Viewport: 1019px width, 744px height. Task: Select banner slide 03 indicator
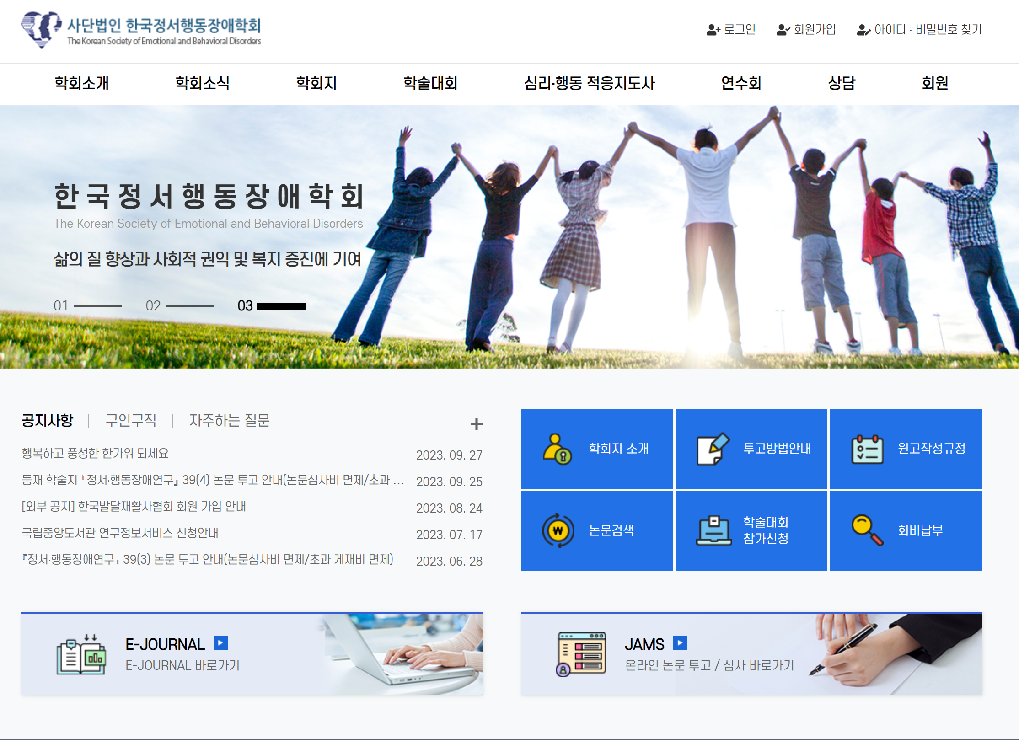point(271,305)
